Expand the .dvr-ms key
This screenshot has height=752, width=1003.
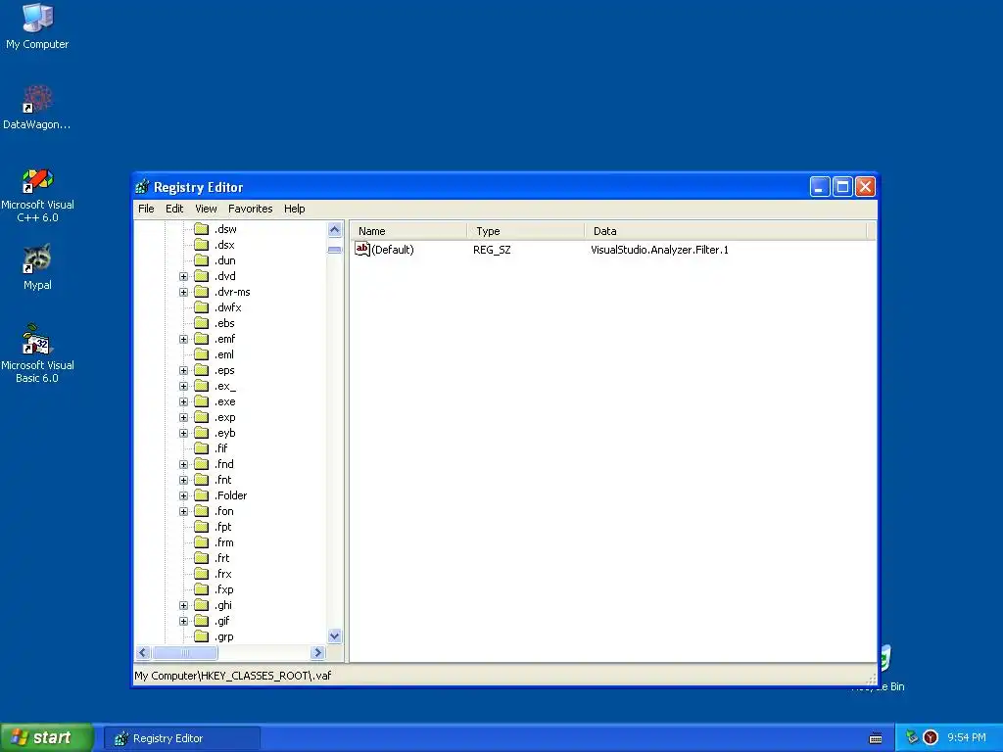tap(183, 292)
